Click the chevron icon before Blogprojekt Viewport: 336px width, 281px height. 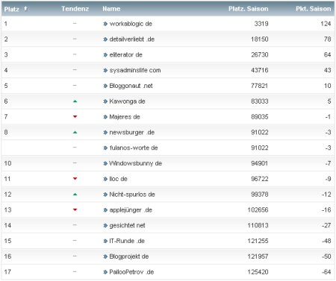pyautogui.click(x=105, y=256)
